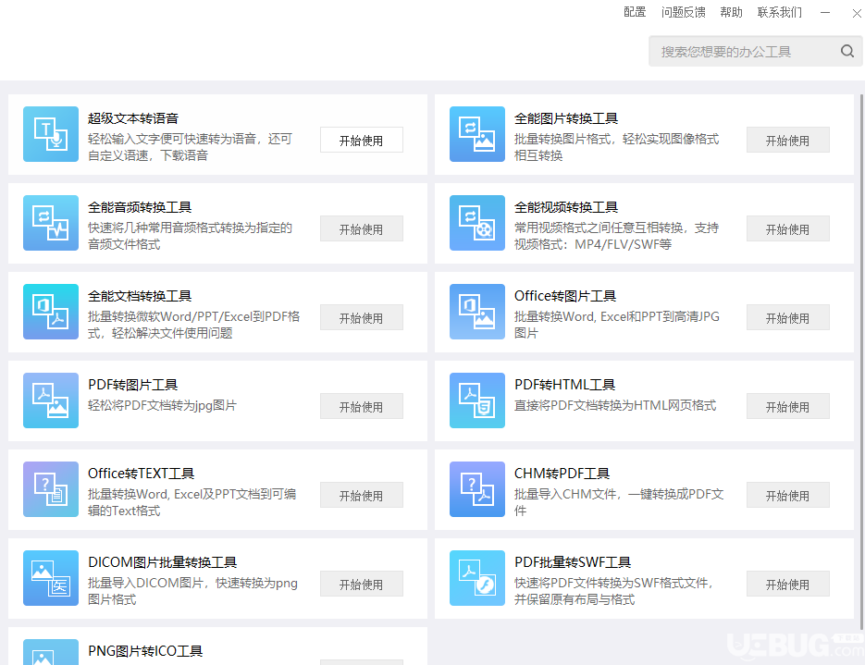Select the 全能文档转换工具 title
This screenshot has width=865, height=665.
click(x=140, y=296)
